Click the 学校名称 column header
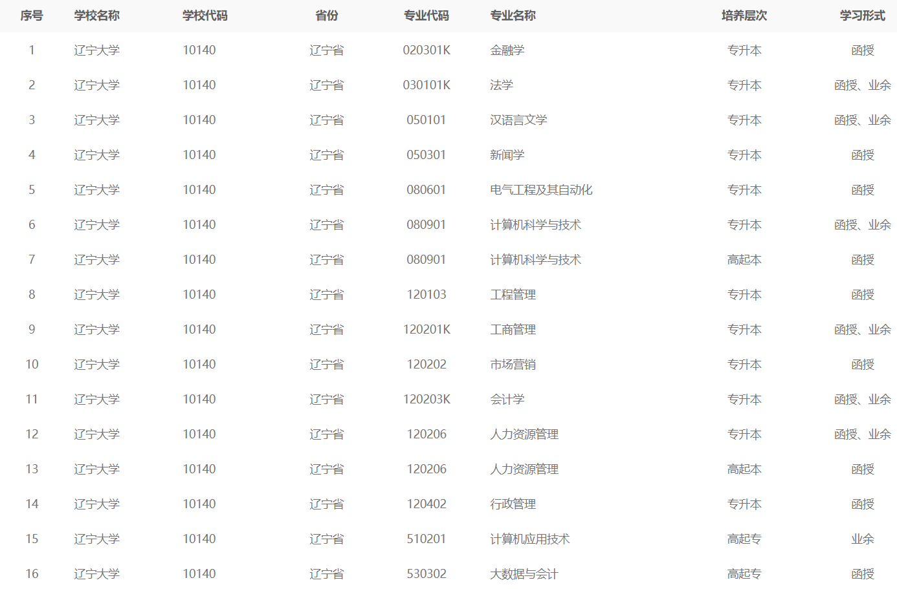897x589 pixels. pyautogui.click(x=97, y=16)
